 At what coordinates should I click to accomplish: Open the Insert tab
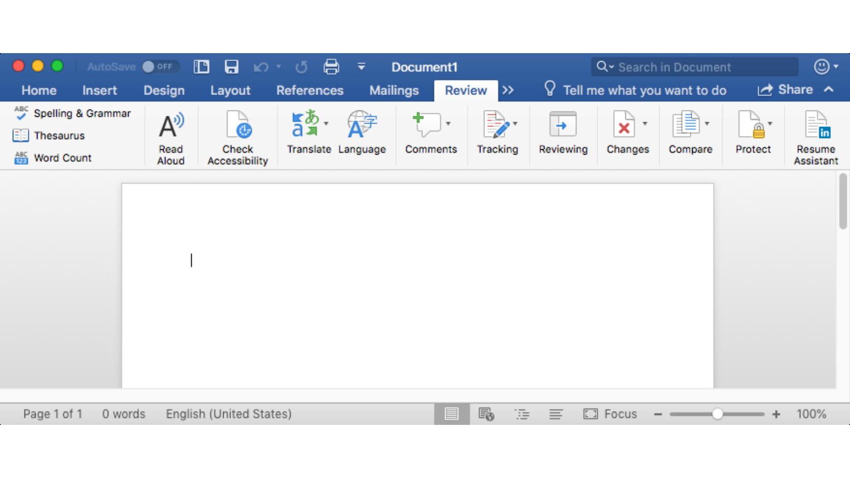[99, 90]
